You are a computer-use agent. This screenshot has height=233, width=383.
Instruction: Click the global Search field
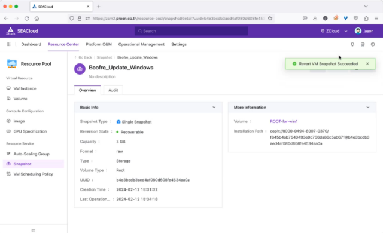pyautogui.click(x=191, y=31)
